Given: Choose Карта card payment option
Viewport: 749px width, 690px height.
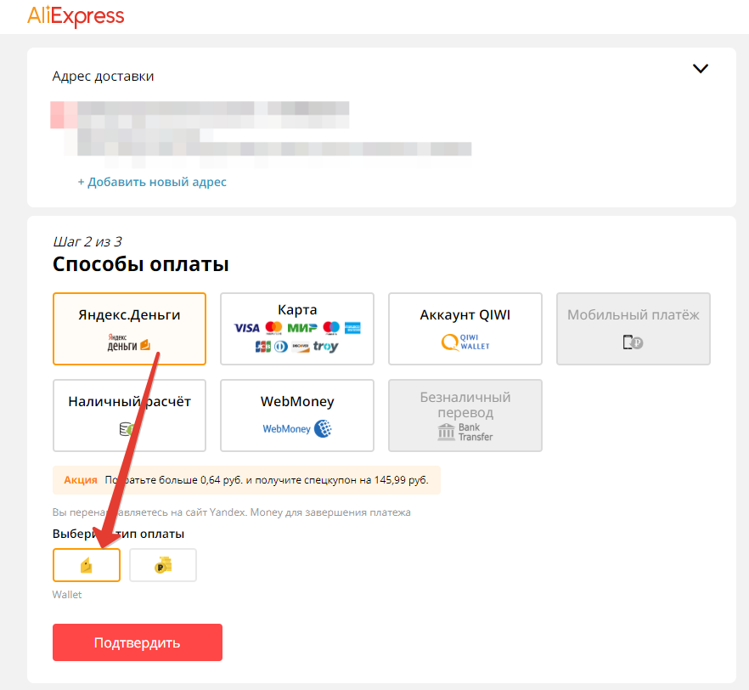Looking at the screenshot, I should pyautogui.click(x=297, y=329).
